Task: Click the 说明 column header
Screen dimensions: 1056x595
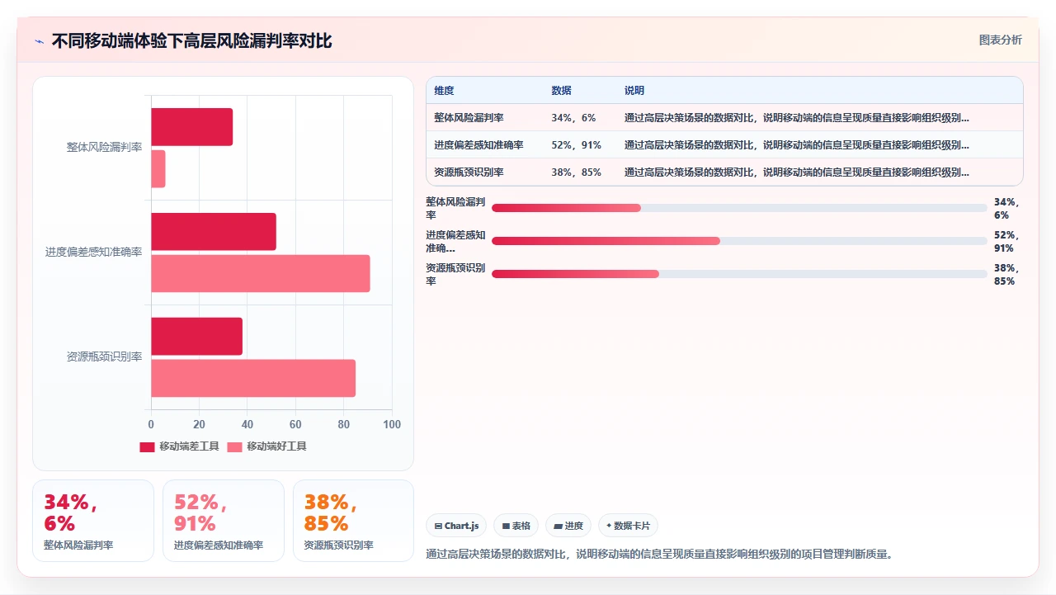Action: tap(634, 91)
